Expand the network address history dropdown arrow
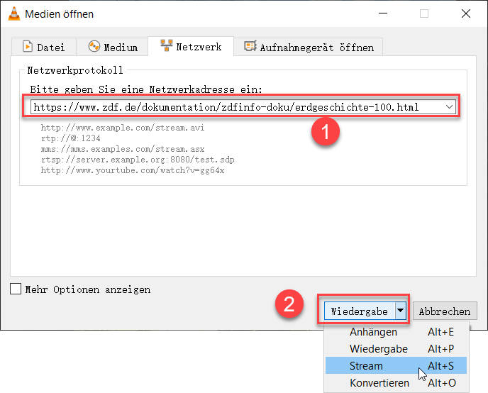 (x=449, y=107)
